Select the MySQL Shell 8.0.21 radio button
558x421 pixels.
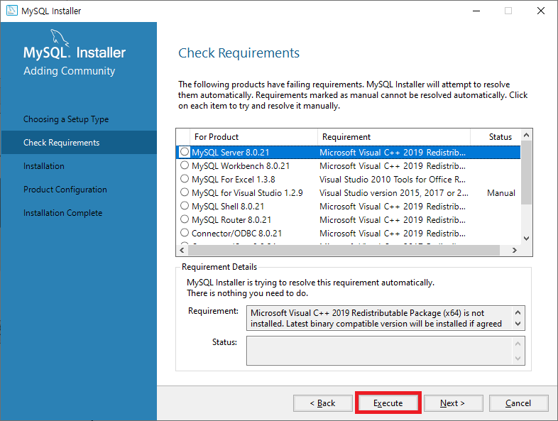pos(185,206)
